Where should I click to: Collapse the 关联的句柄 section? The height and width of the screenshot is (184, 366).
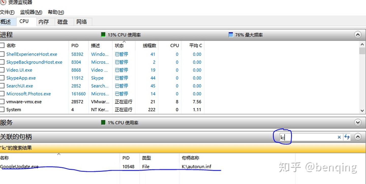358,137
